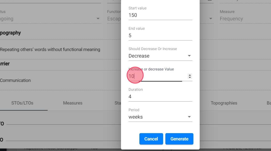Expand the Status dropdown showing ongoing

(50, 19)
